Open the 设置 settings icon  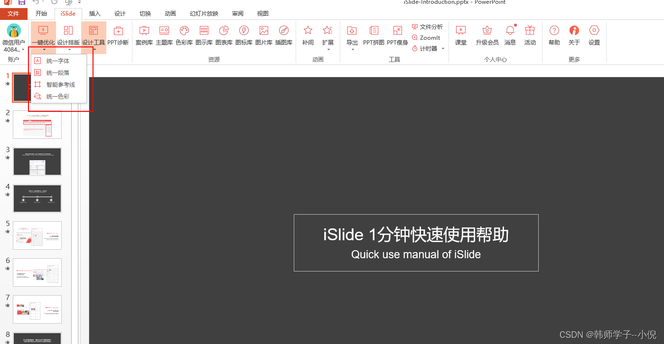pos(594,31)
